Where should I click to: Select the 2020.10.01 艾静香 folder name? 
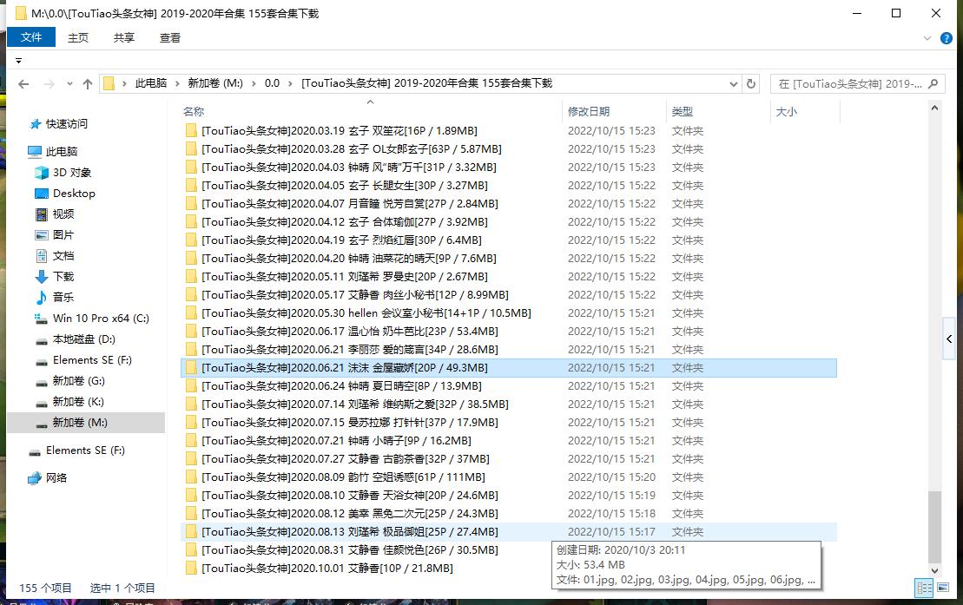pyautogui.click(x=327, y=569)
